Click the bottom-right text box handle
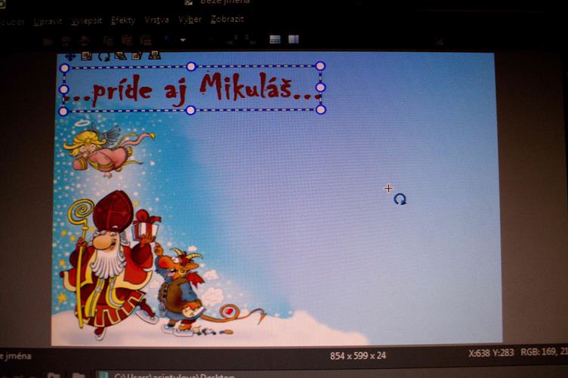The image size is (568, 378). (321, 109)
